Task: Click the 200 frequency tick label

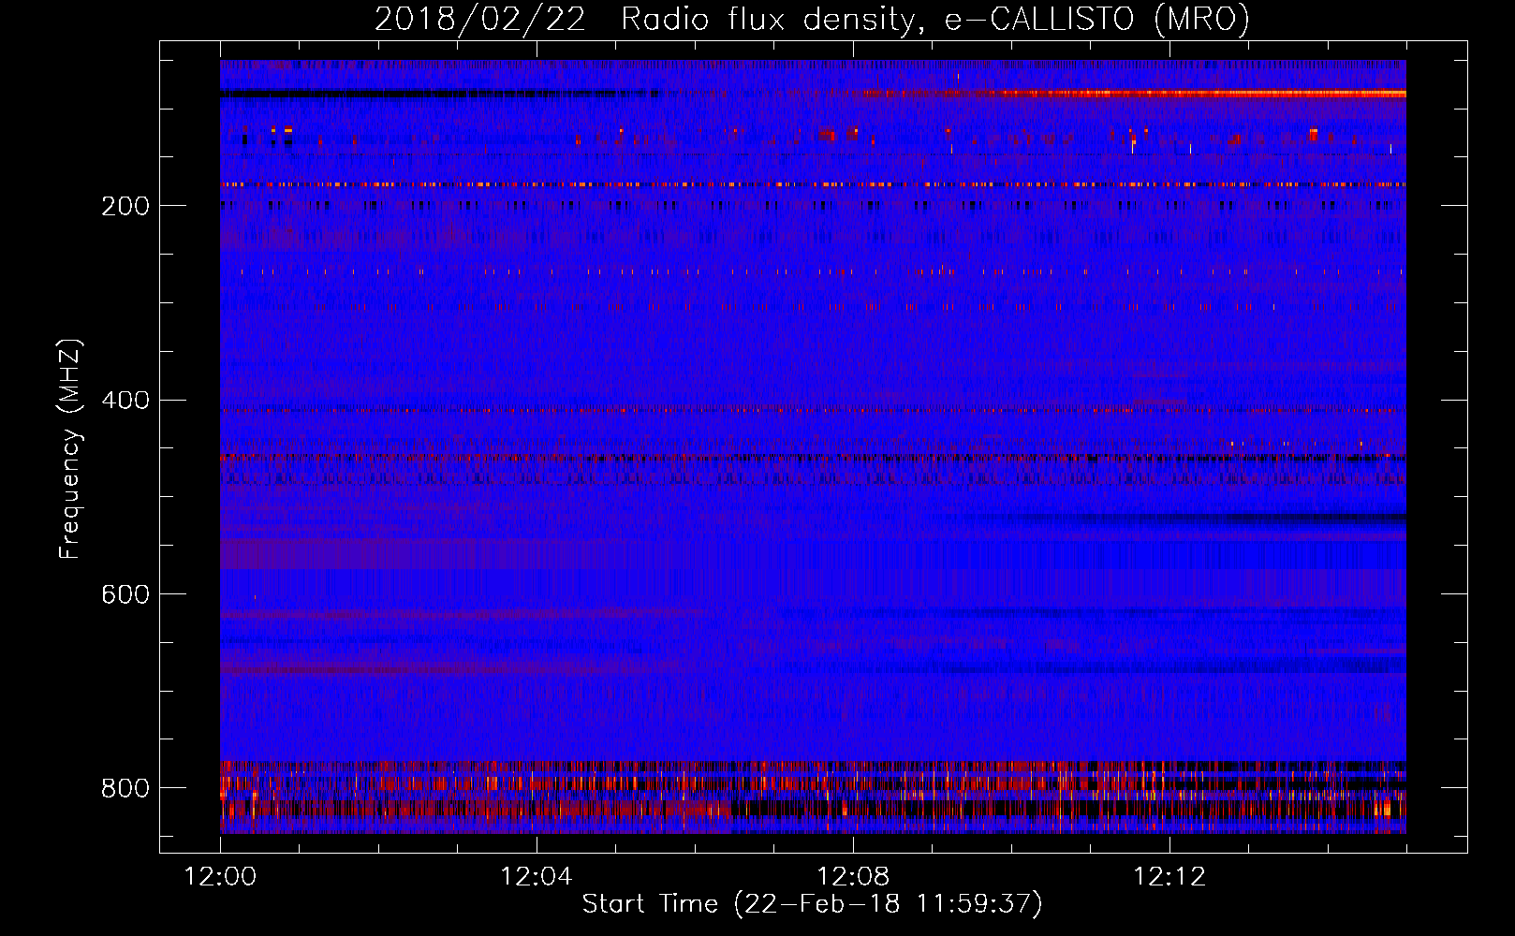Action: (125, 206)
